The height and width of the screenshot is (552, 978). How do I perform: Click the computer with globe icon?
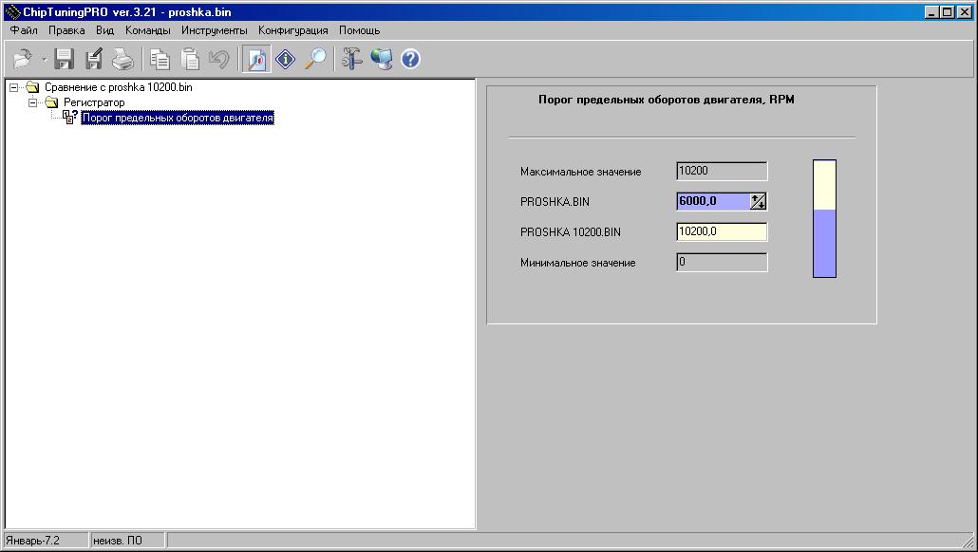(x=382, y=60)
